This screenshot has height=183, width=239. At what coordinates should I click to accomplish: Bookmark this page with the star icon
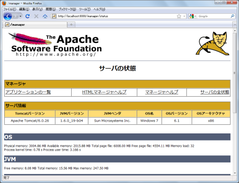tap(179, 16)
